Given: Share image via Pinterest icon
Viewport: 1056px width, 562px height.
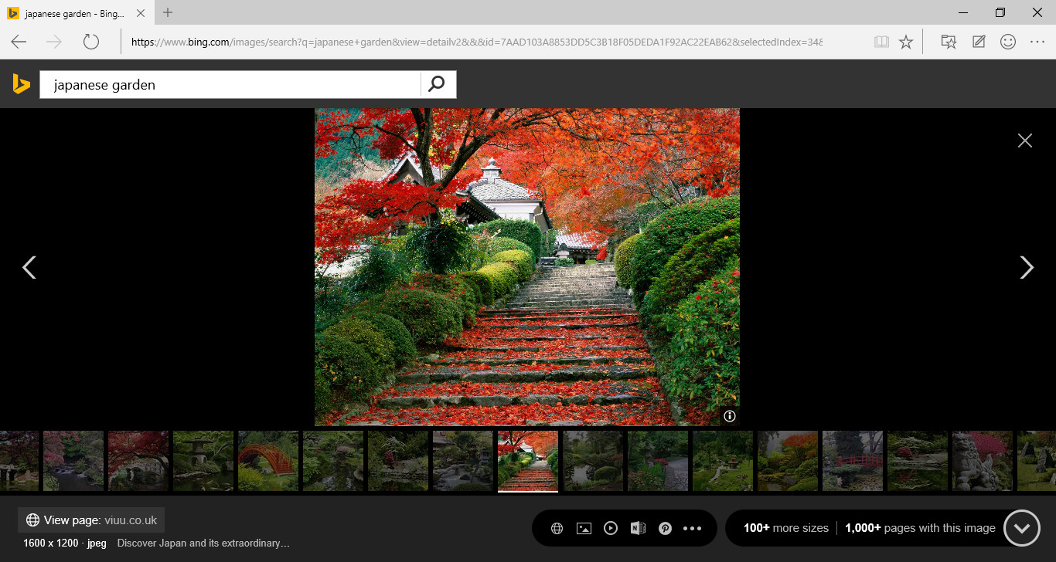Looking at the screenshot, I should tap(665, 529).
